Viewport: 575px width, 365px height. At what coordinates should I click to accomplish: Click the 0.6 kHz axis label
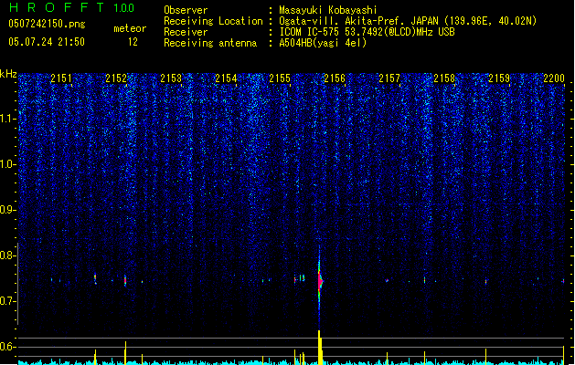(7, 347)
